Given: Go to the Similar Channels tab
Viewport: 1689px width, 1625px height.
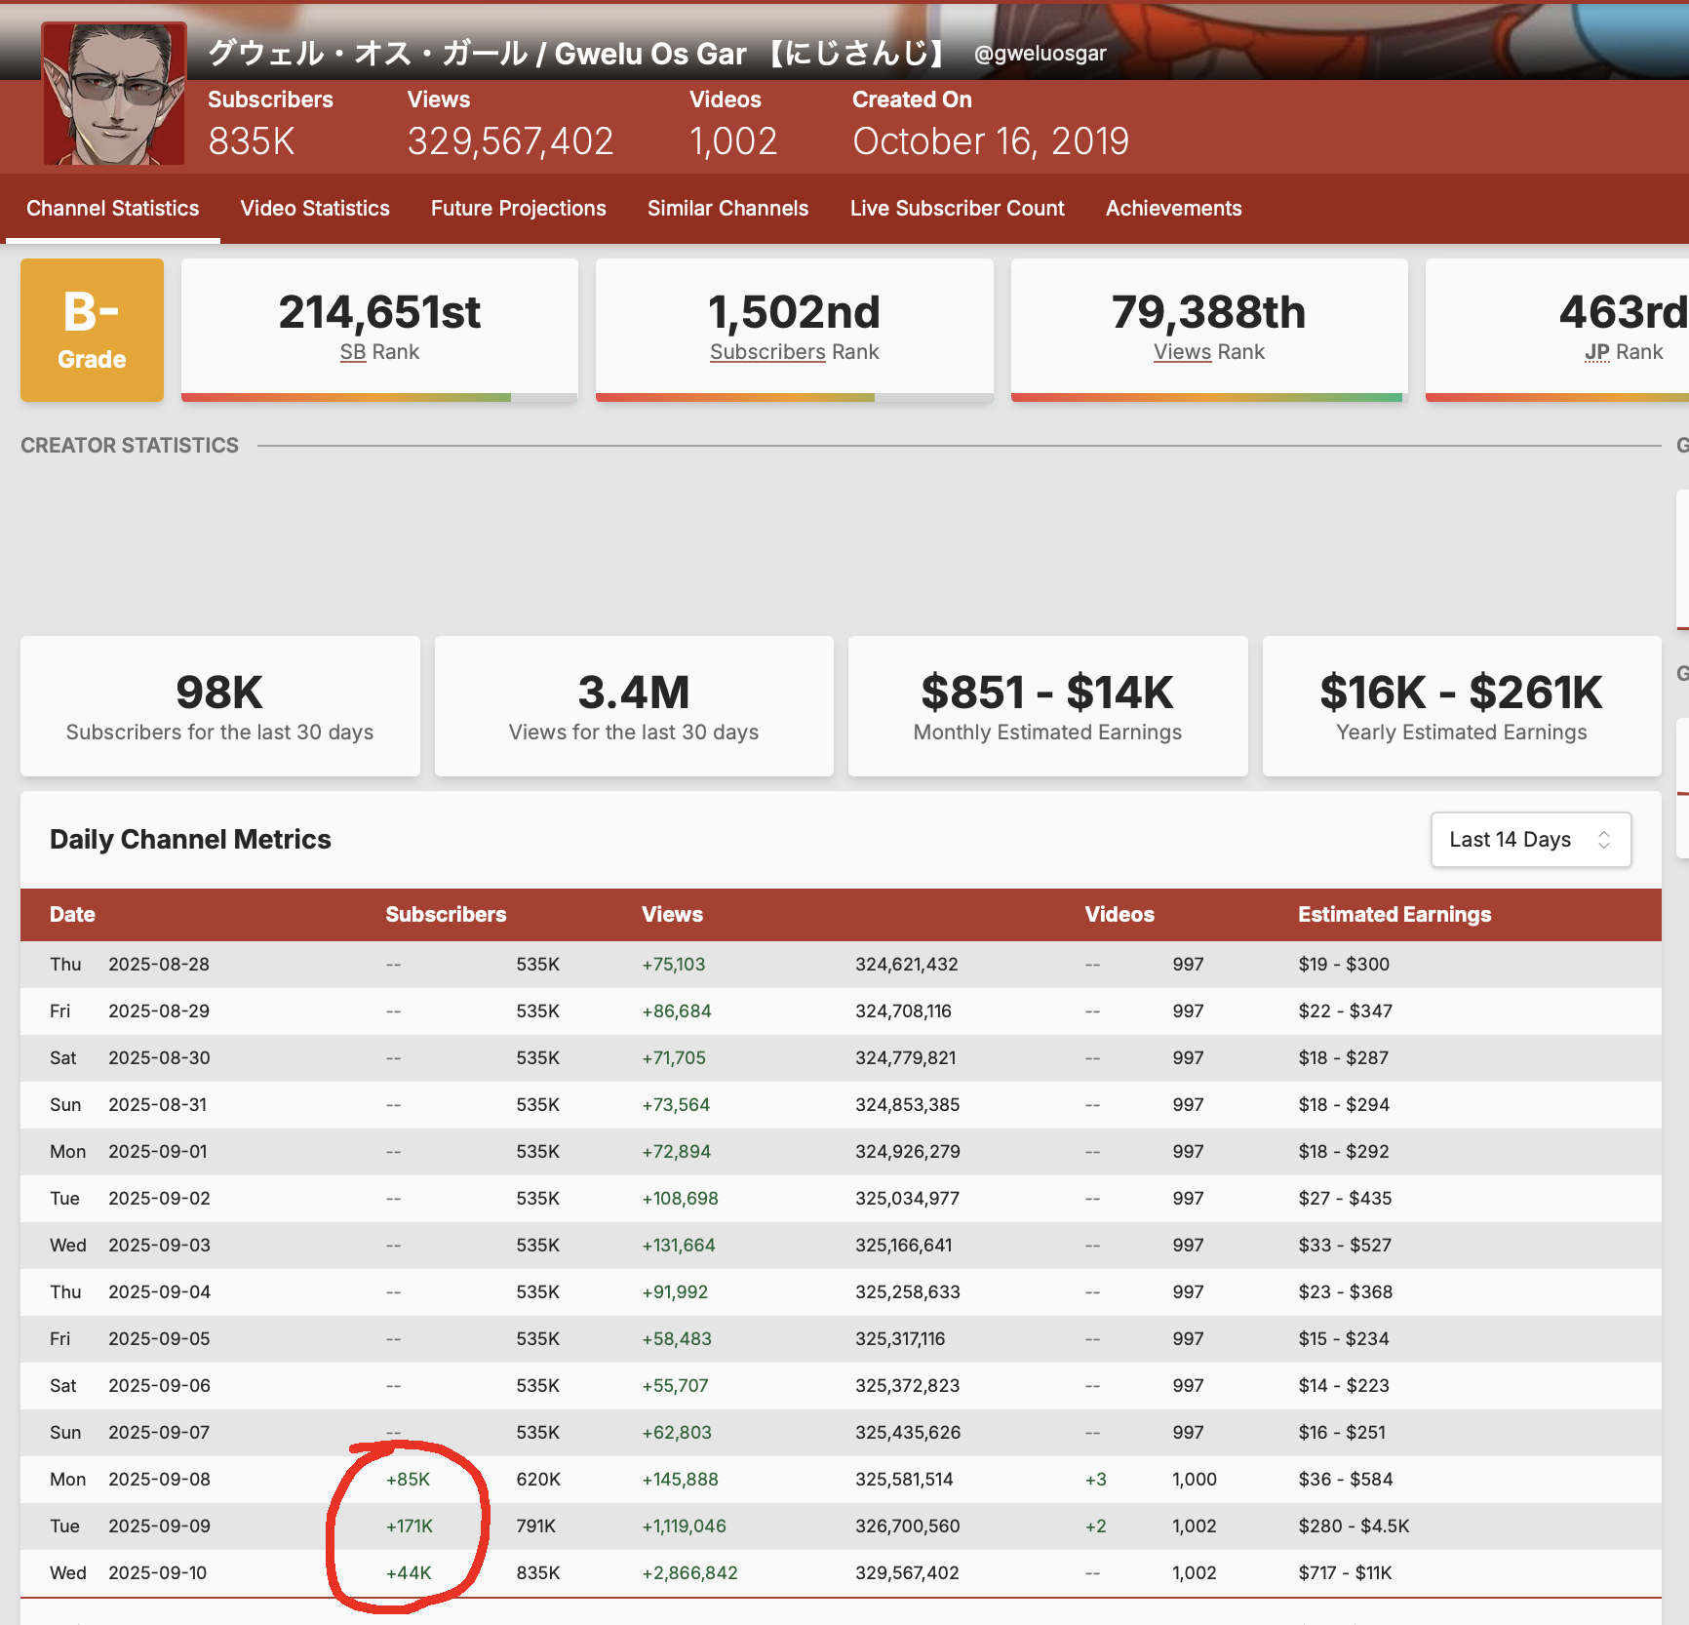Looking at the screenshot, I should click(727, 209).
